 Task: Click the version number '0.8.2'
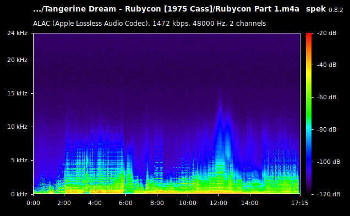click(336, 10)
